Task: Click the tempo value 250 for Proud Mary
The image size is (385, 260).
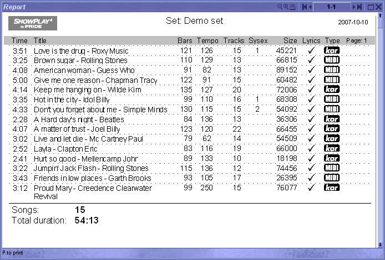Action: pos(206,188)
